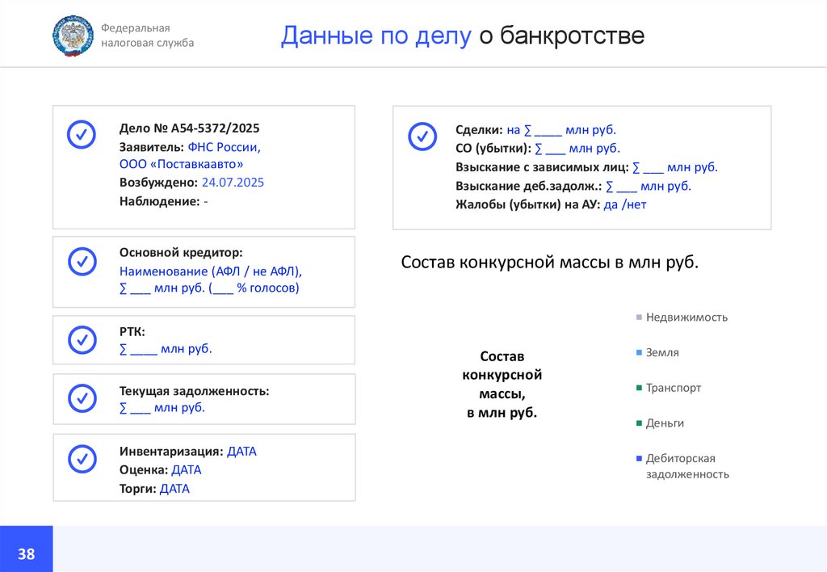Viewport: 827px width, 572px height.
Task: Click checkmark icon beside Инвентаризация
Action: pyautogui.click(x=82, y=459)
